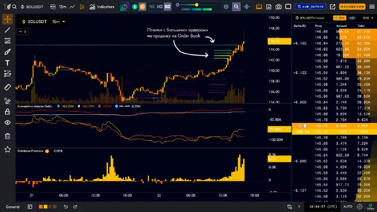377x212 pixels.
Task: Open the hamburger main menu
Action: (x=372, y=7)
